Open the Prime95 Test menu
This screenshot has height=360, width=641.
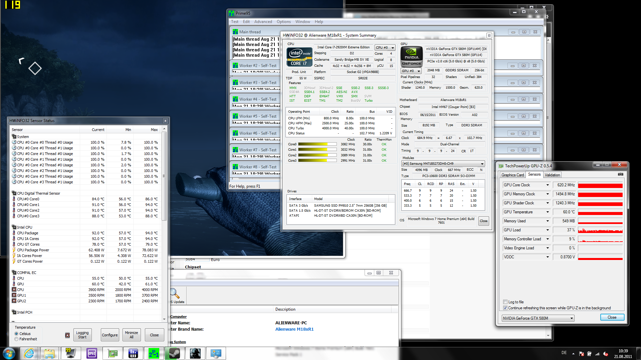(235, 22)
